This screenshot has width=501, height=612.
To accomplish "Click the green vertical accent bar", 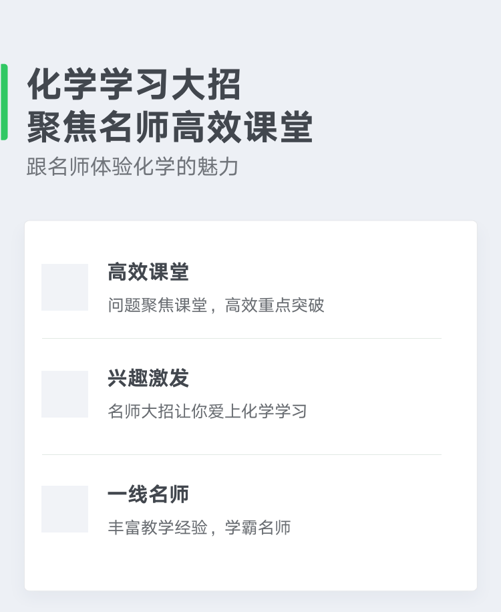I will 4,102.
